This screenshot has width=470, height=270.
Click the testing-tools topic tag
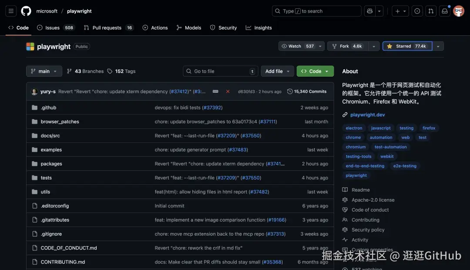(359, 156)
